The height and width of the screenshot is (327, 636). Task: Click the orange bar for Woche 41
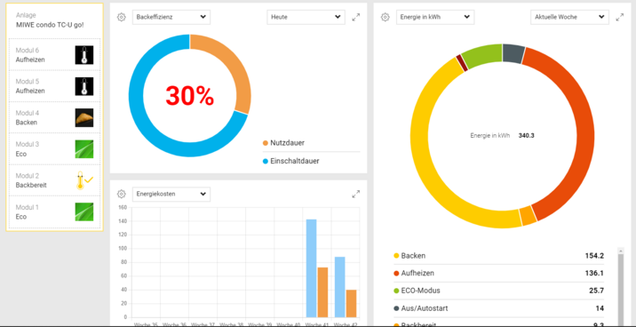(322, 292)
